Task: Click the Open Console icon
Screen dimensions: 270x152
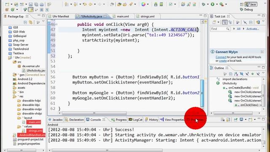Action: pos(250,119)
